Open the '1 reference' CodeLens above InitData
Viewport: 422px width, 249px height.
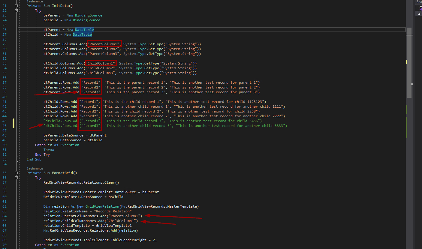click(x=35, y=1)
